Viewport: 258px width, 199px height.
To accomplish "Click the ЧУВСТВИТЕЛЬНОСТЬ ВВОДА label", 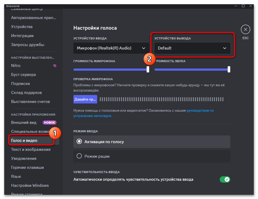I will tap(97, 172).
